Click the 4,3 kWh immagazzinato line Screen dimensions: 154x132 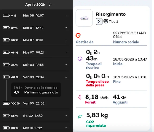pos(36,92)
